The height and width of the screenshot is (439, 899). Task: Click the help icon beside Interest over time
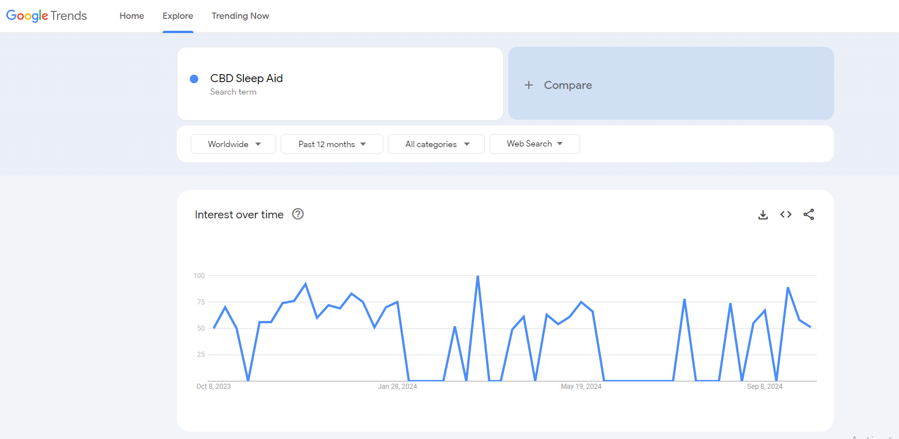click(x=298, y=214)
